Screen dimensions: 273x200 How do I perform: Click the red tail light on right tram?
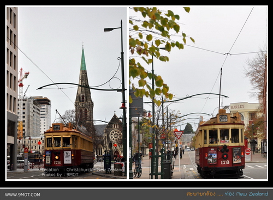225,156
